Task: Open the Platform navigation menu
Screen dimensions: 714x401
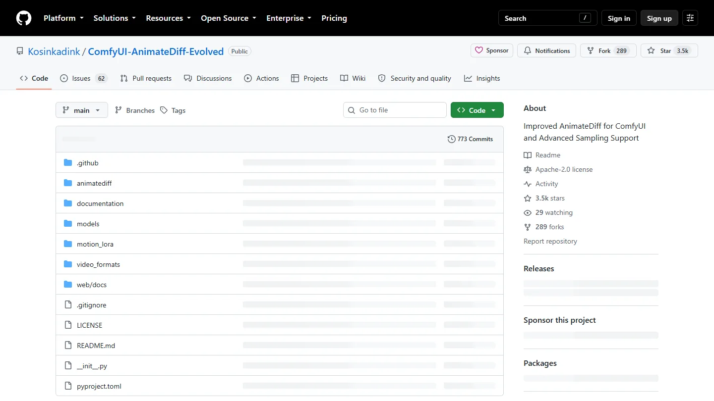Action: (x=63, y=18)
